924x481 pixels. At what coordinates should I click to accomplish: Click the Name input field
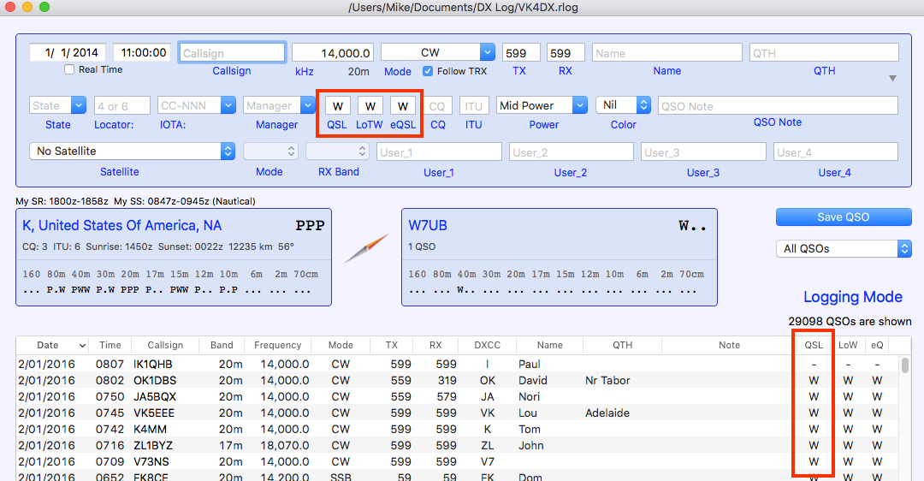click(x=667, y=53)
